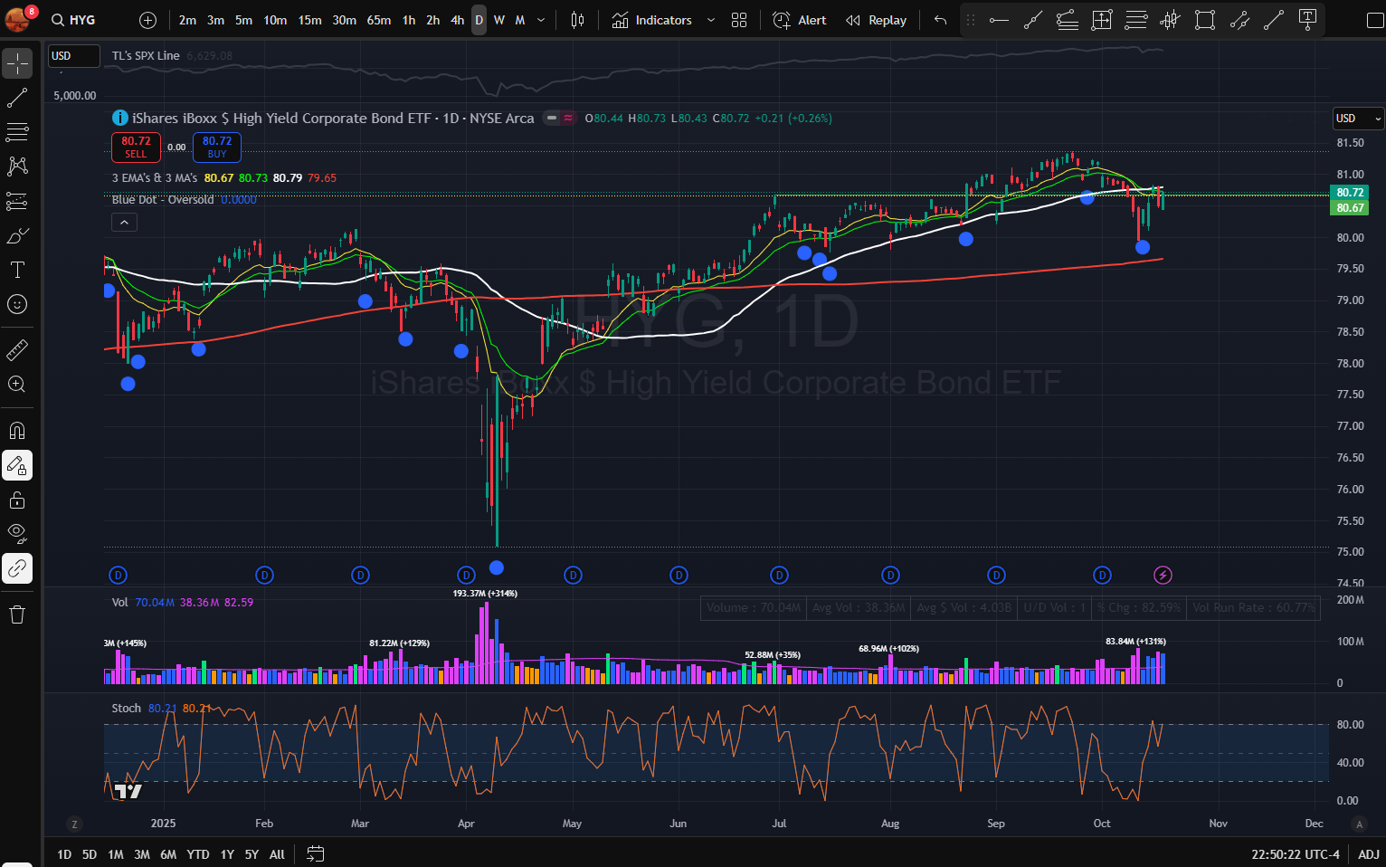Image resolution: width=1386 pixels, height=867 pixels.
Task: Create an Alert
Action: [800, 20]
